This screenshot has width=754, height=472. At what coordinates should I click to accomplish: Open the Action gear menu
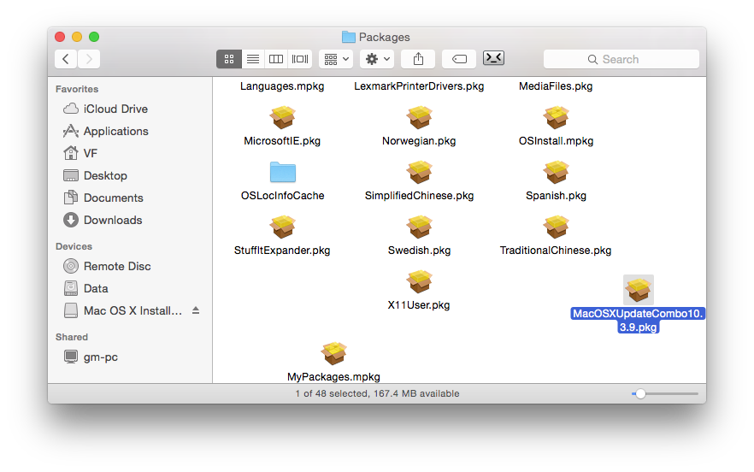point(377,59)
